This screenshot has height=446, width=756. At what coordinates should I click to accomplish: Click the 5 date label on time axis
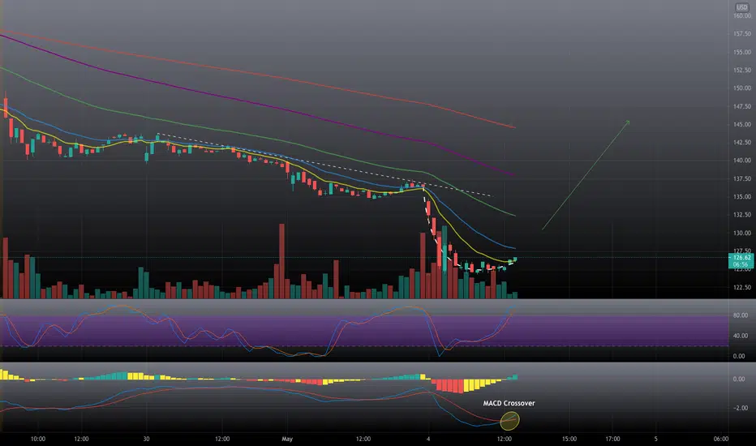[655, 439]
